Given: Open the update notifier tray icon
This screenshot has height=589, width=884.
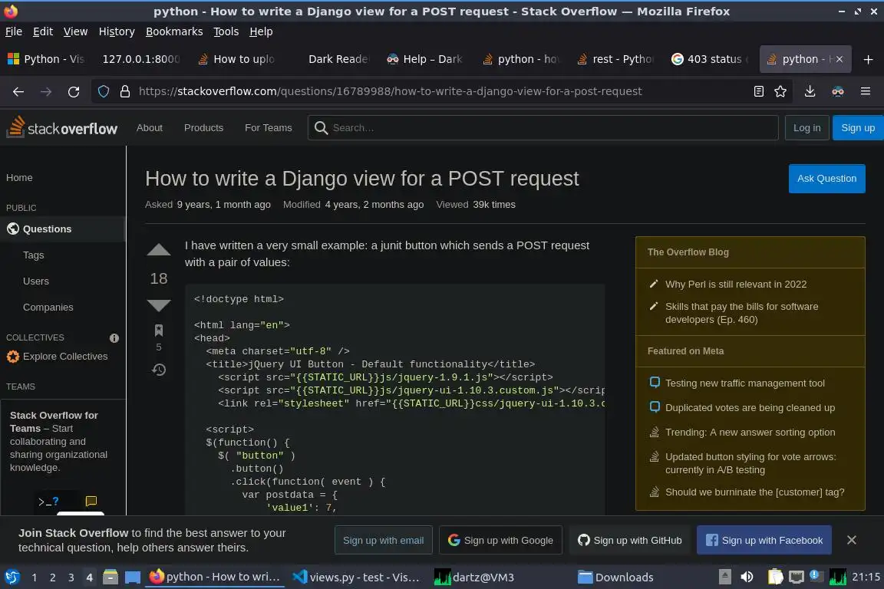Looking at the screenshot, I should (x=815, y=575).
